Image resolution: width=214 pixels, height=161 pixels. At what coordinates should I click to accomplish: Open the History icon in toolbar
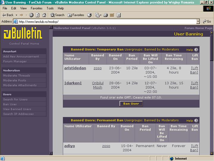[x=89, y=15]
